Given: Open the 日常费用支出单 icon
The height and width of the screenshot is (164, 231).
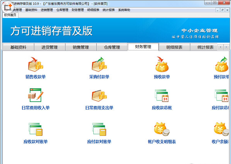Looking at the screenshot, I should pyautogui.click(x=99, y=95).
